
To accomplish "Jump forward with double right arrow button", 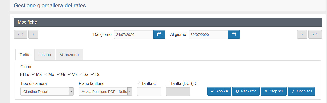I will pyautogui.click(x=315, y=34).
